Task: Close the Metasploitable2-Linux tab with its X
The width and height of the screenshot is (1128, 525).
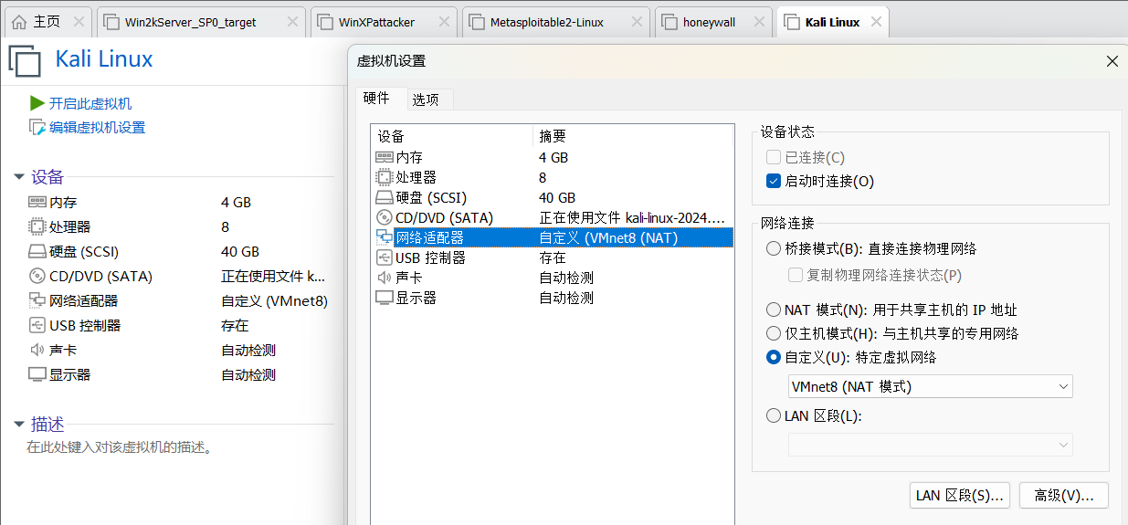Action: coord(638,22)
